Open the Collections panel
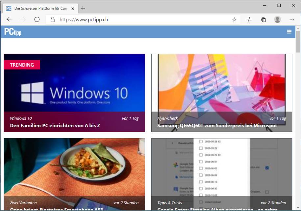 (263, 20)
